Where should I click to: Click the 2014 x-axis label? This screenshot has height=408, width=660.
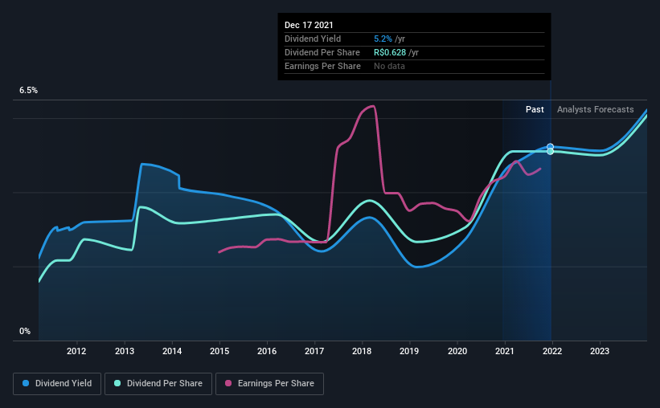coord(172,351)
